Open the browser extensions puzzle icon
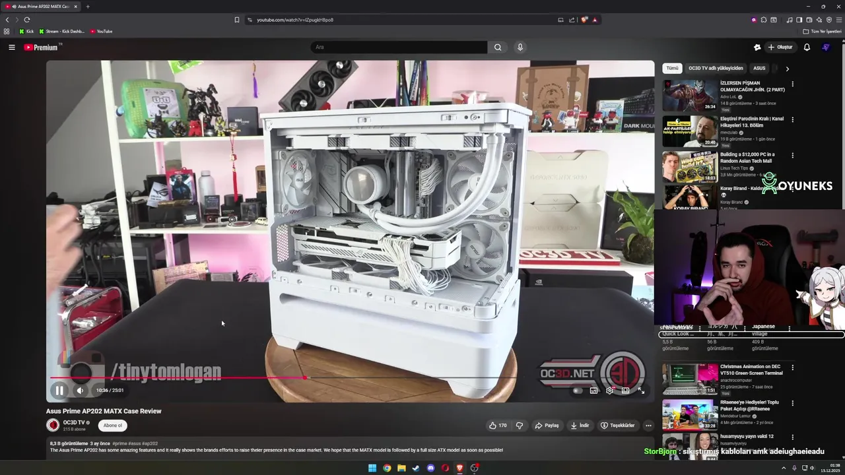Image resolution: width=845 pixels, height=475 pixels. click(x=764, y=20)
